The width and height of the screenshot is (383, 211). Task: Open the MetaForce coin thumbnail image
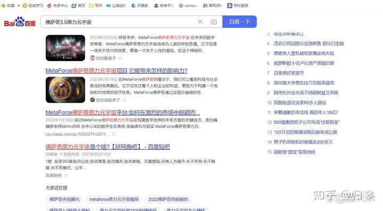(65, 90)
